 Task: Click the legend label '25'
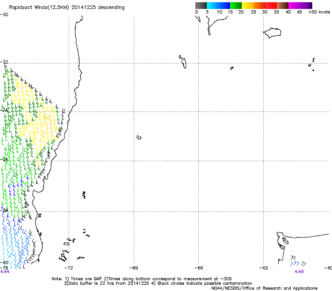click(x=253, y=12)
